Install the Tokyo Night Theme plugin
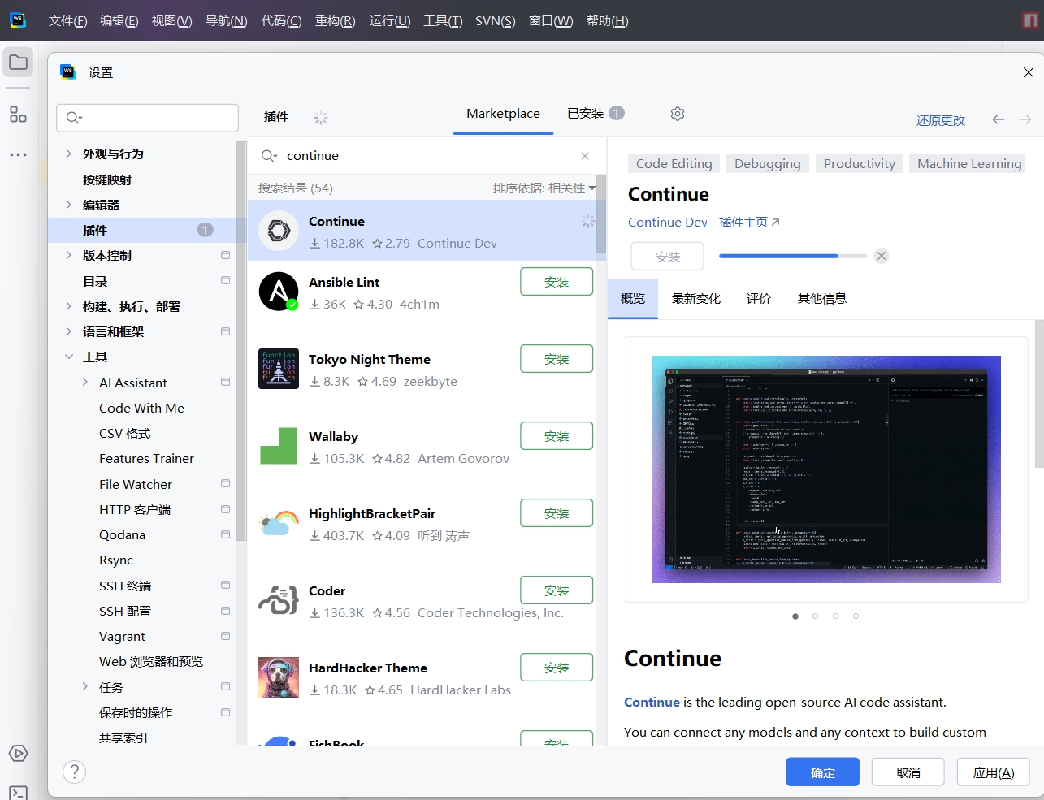 click(557, 359)
